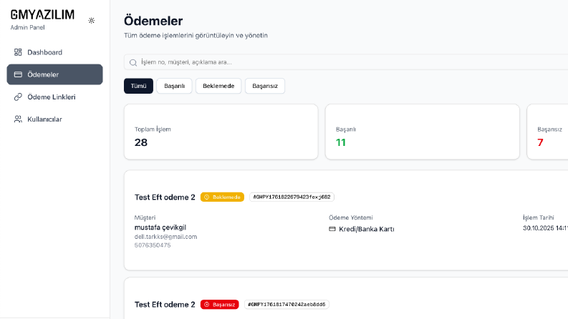Click transaction ID #GMPY1761822679423fexj682
Viewport: 568px width, 319px height.
point(292,197)
